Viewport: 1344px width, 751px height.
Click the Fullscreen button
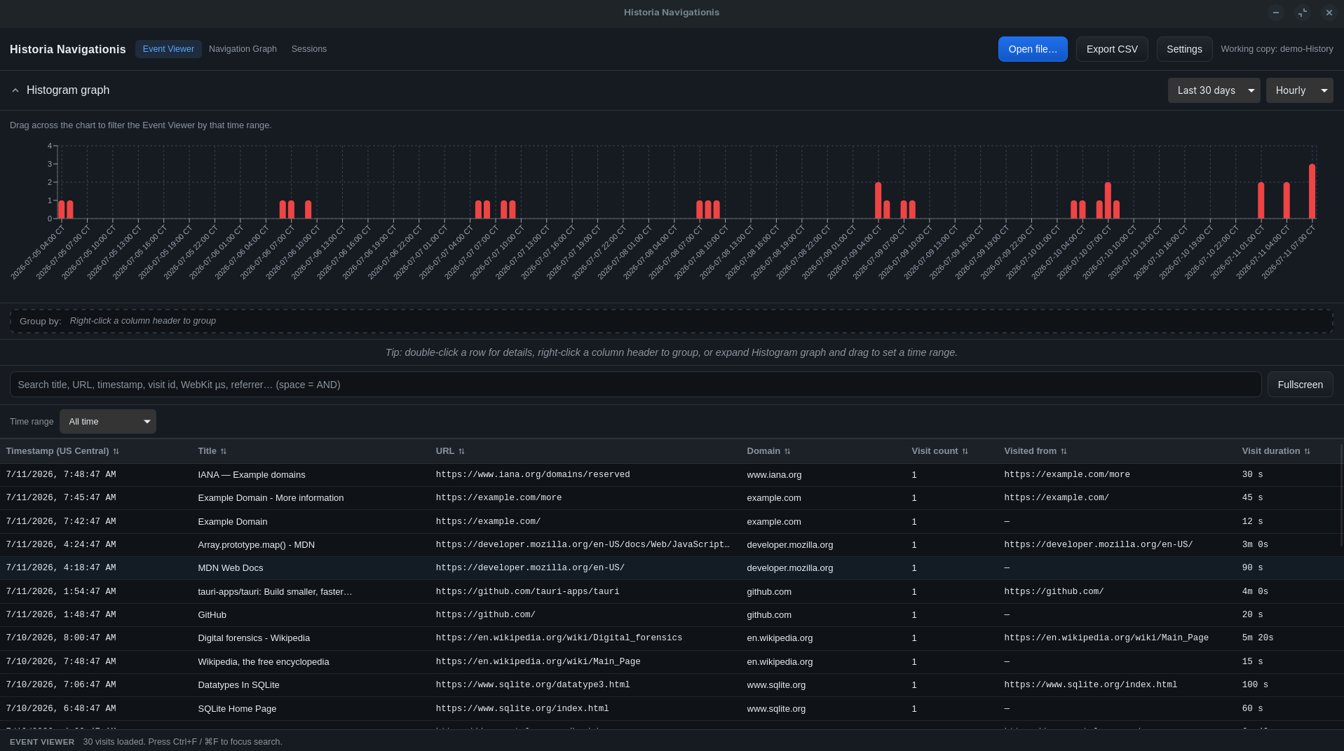1300,385
